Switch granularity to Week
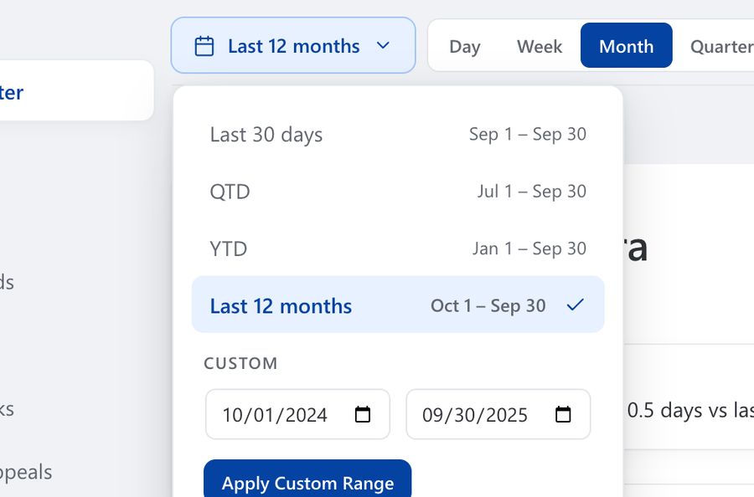Image resolution: width=754 pixels, height=497 pixels. pos(540,46)
